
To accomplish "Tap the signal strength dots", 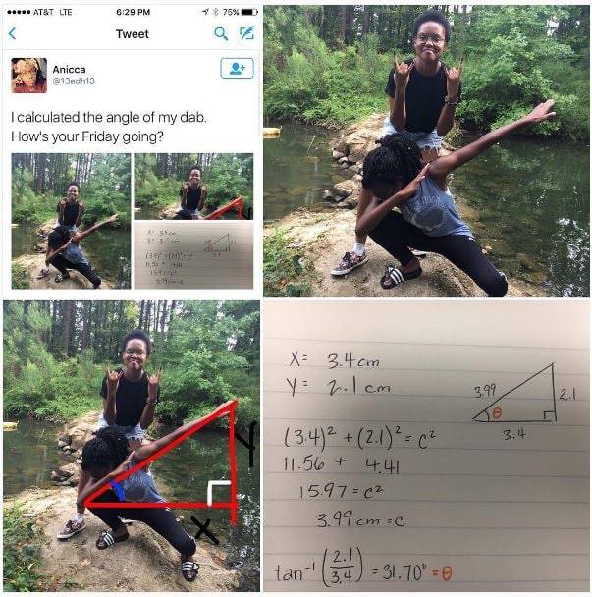I will click(19, 12).
